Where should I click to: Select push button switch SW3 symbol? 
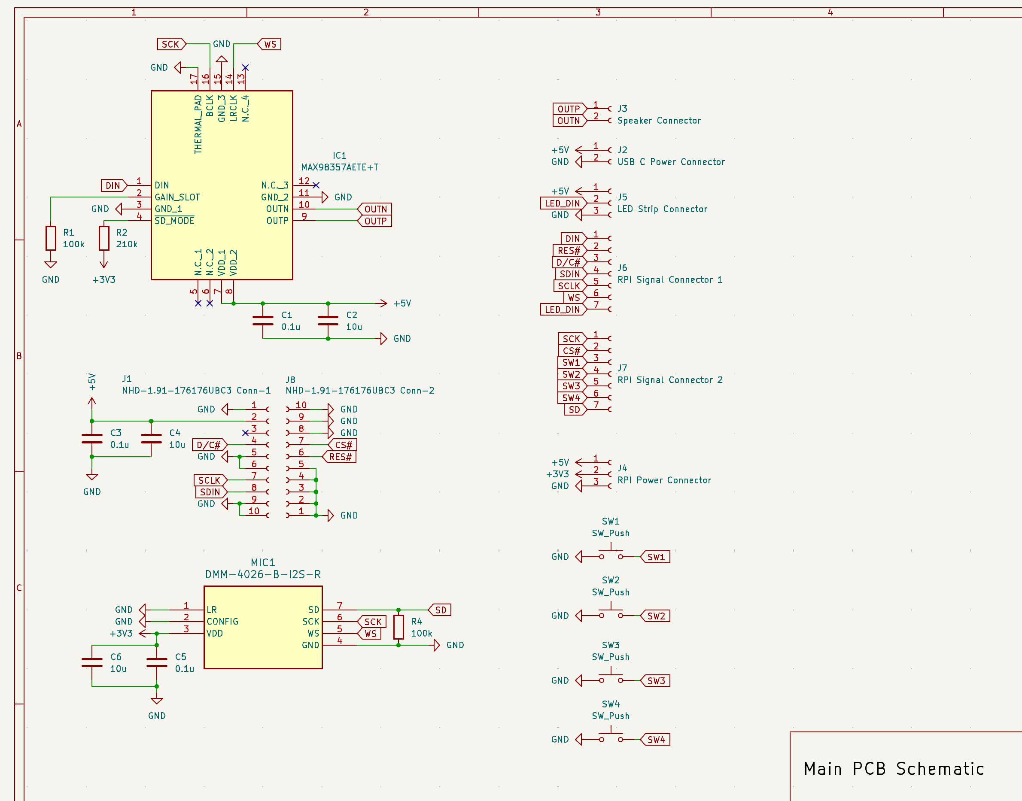pos(611,677)
